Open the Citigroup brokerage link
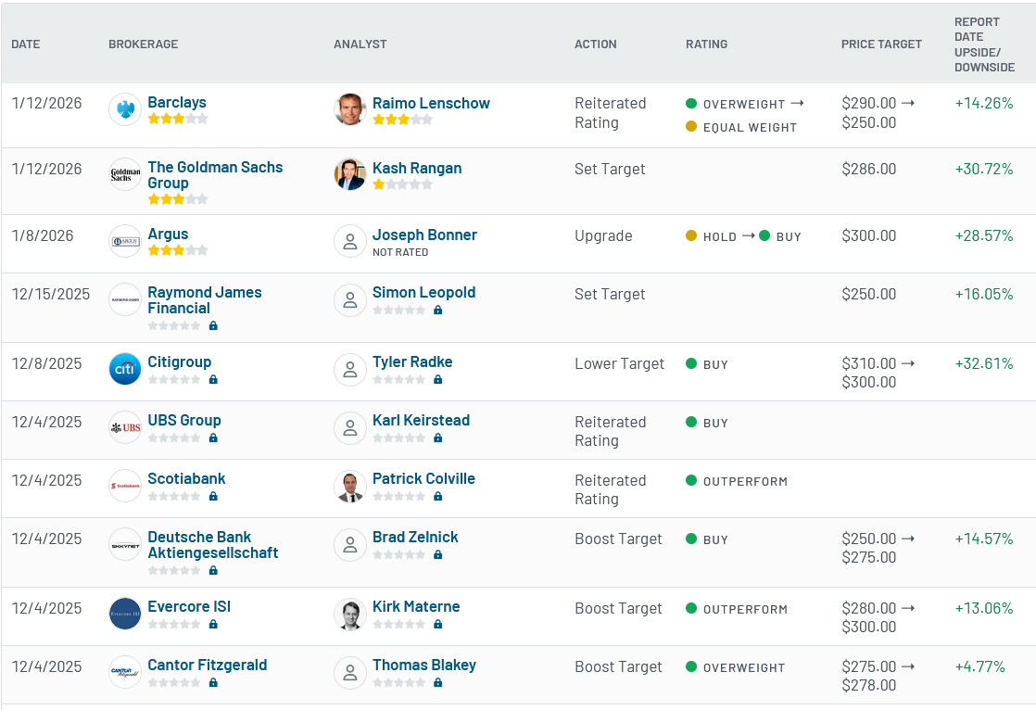This screenshot has width=1036, height=710. coord(180,361)
